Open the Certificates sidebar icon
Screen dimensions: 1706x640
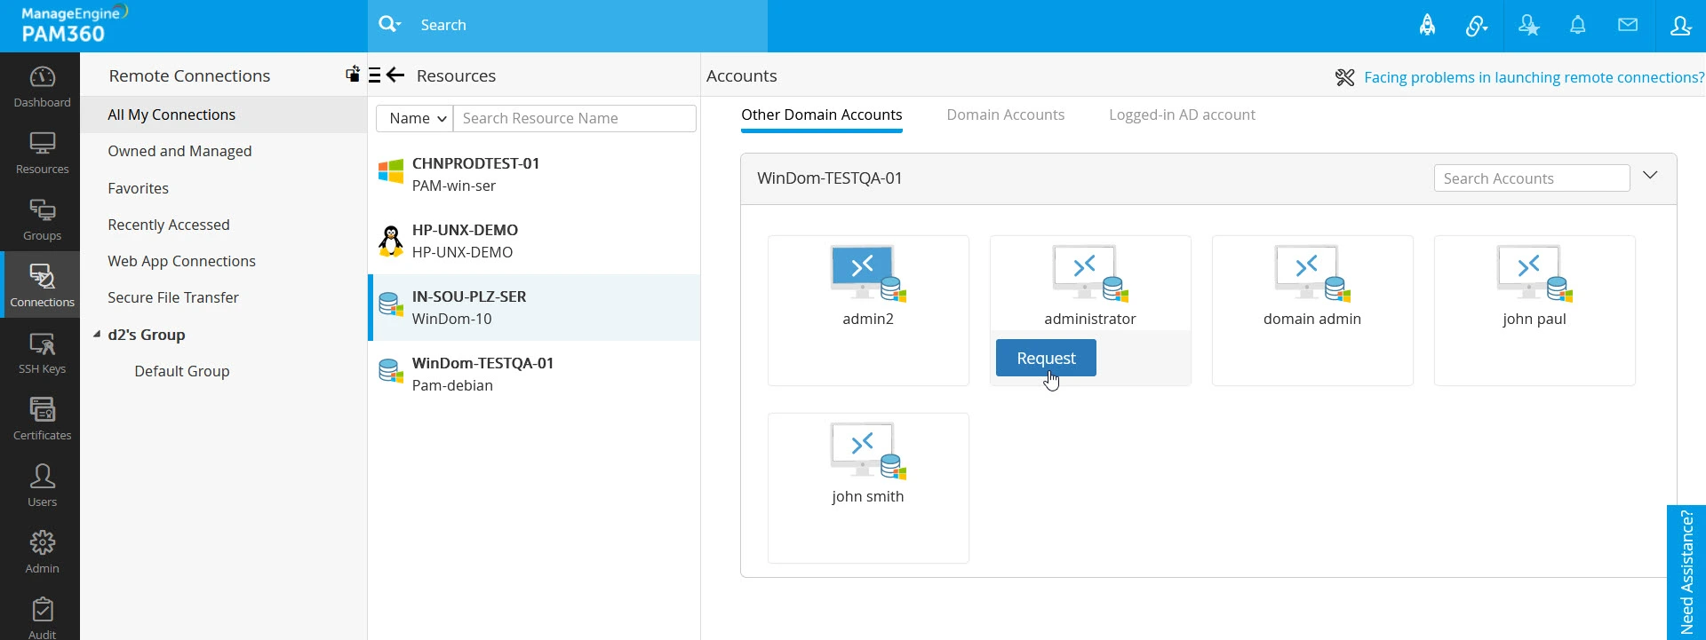[42, 419]
